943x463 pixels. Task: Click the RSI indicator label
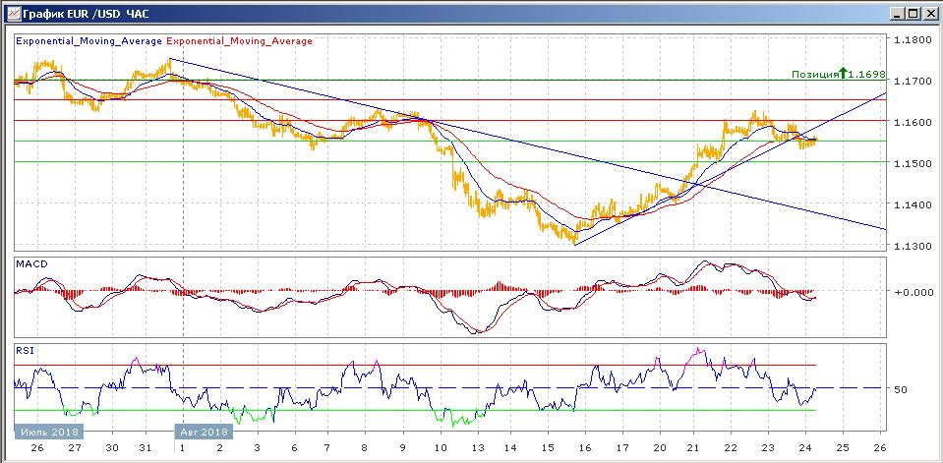click(x=24, y=351)
